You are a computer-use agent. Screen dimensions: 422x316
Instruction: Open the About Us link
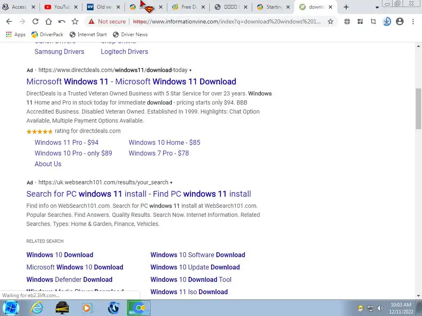click(48, 164)
